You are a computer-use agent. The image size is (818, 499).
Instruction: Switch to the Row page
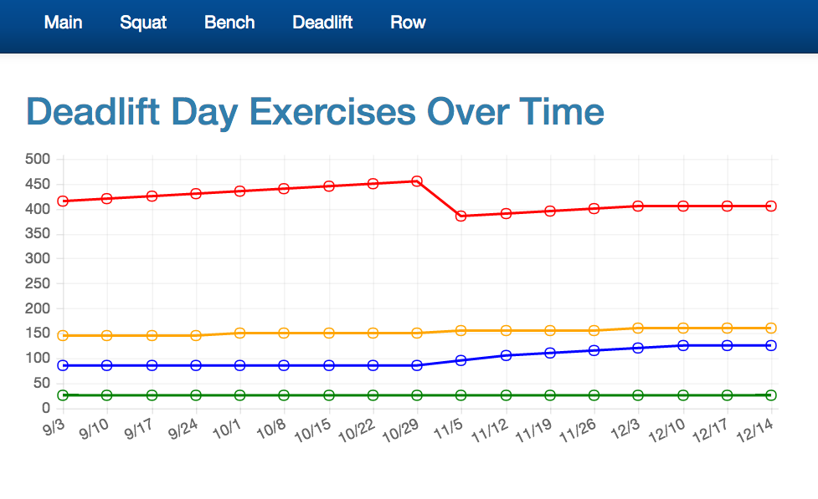click(408, 23)
